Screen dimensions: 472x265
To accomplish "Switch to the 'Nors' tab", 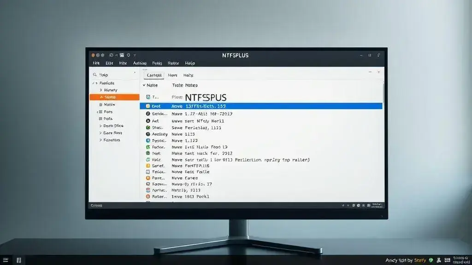I will (x=172, y=75).
